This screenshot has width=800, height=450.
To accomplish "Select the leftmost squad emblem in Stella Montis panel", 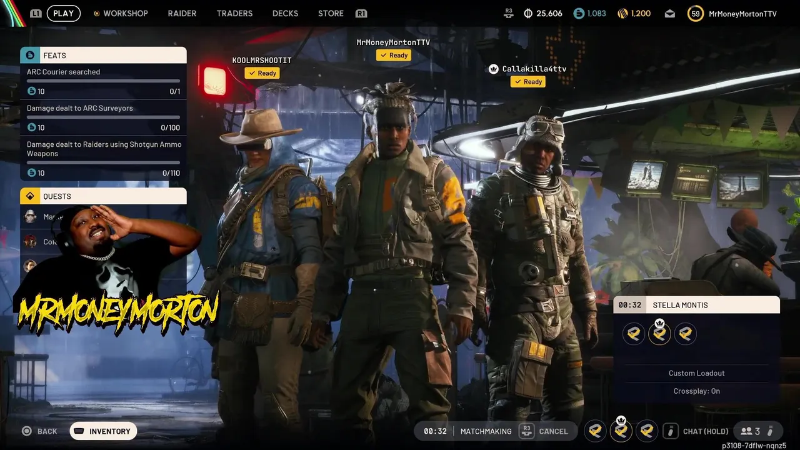I will (x=634, y=334).
